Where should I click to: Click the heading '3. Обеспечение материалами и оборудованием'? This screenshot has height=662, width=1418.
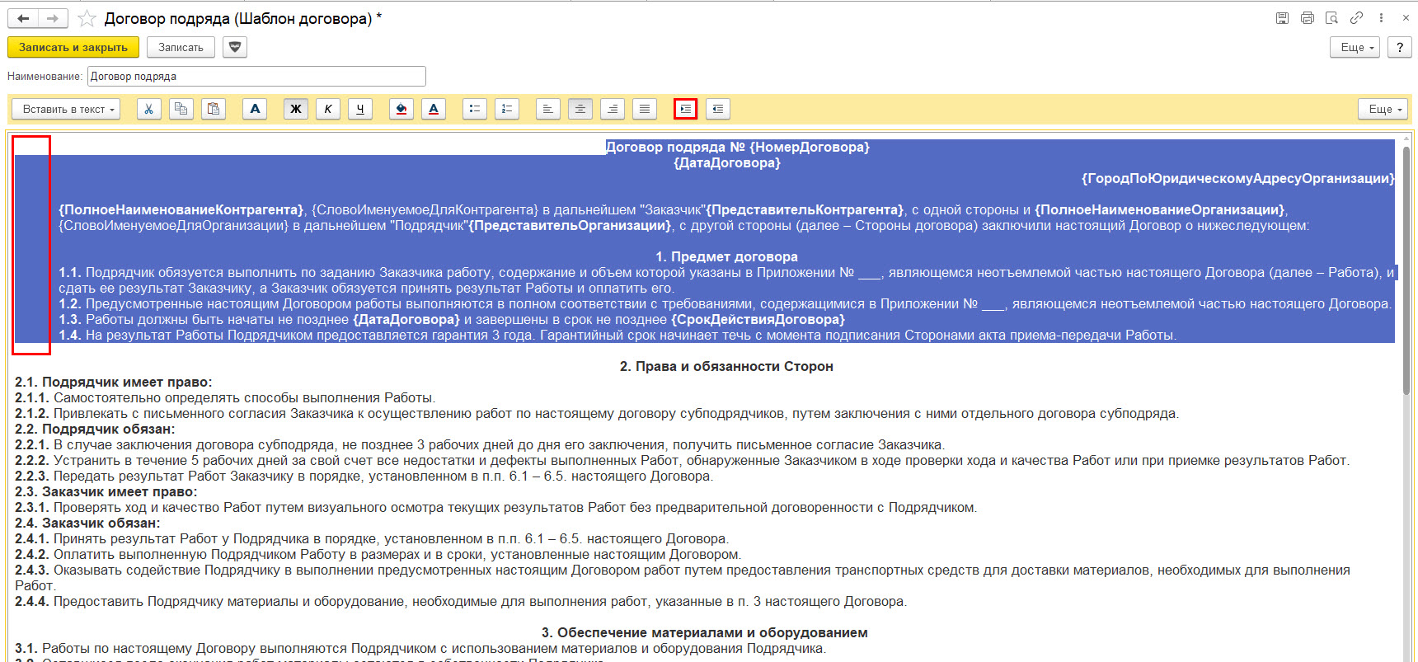[704, 632]
